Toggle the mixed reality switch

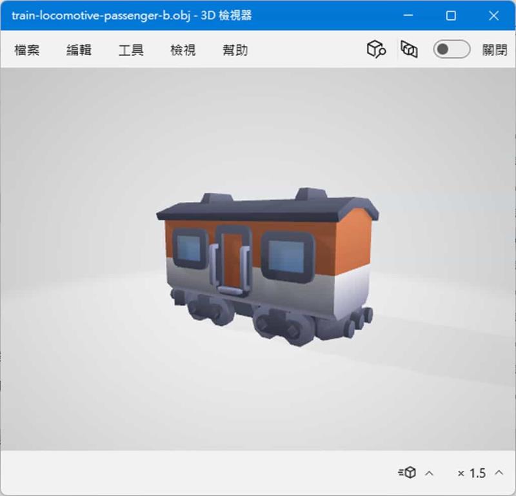click(x=451, y=49)
